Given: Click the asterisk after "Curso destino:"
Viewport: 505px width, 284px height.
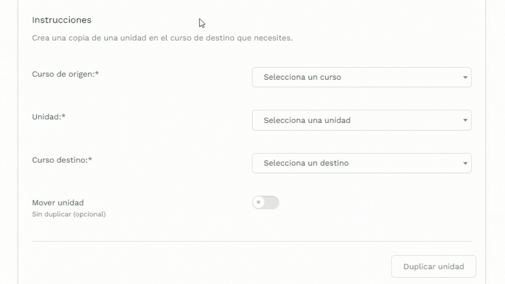Looking at the screenshot, I should (x=90, y=159).
